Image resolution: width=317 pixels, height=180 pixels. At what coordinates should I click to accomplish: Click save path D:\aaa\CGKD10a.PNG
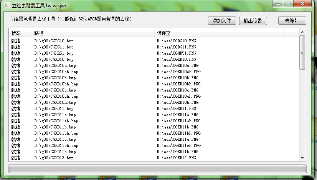coord(178,65)
